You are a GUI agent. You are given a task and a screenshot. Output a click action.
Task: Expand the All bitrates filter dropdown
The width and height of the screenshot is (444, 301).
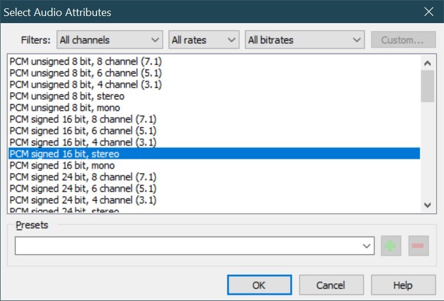click(304, 40)
